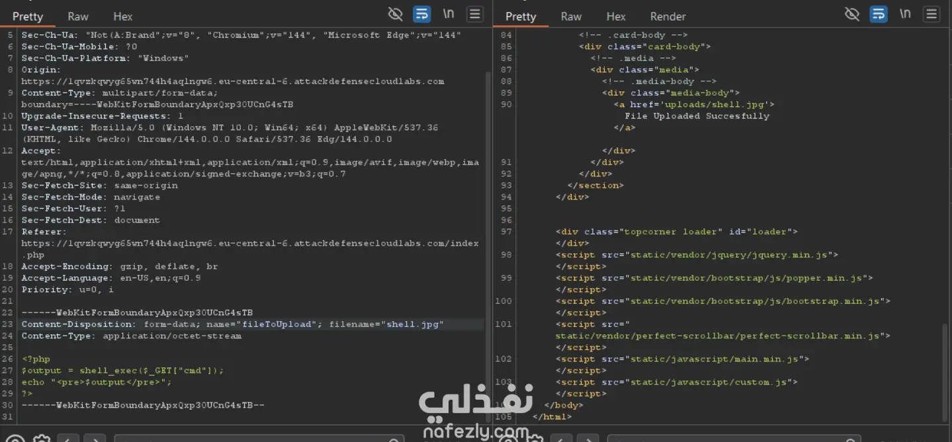Viewport: 952px width, 442px height.
Task: Toggle hide non-printable eye icon in request pane
Action: click(x=395, y=14)
